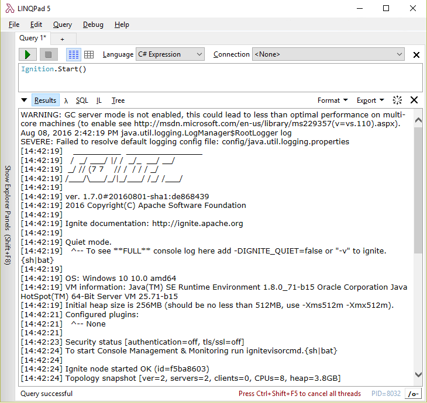Maximize the LINQPad window
The width and height of the screenshot is (427, 403).
[386, 8]
